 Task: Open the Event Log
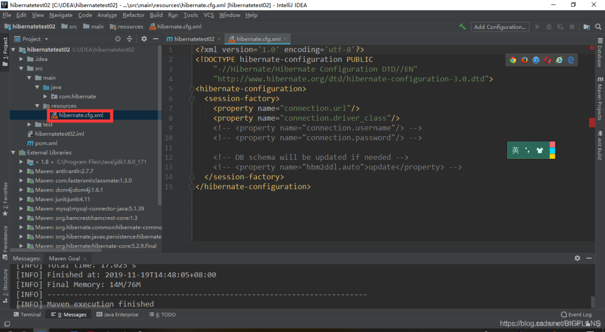pyautogui.click(x=576, y=315)
